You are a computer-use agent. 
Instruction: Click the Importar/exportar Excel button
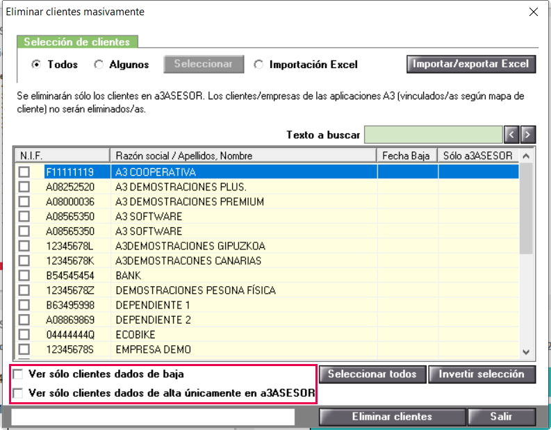(x=471, y=64)
